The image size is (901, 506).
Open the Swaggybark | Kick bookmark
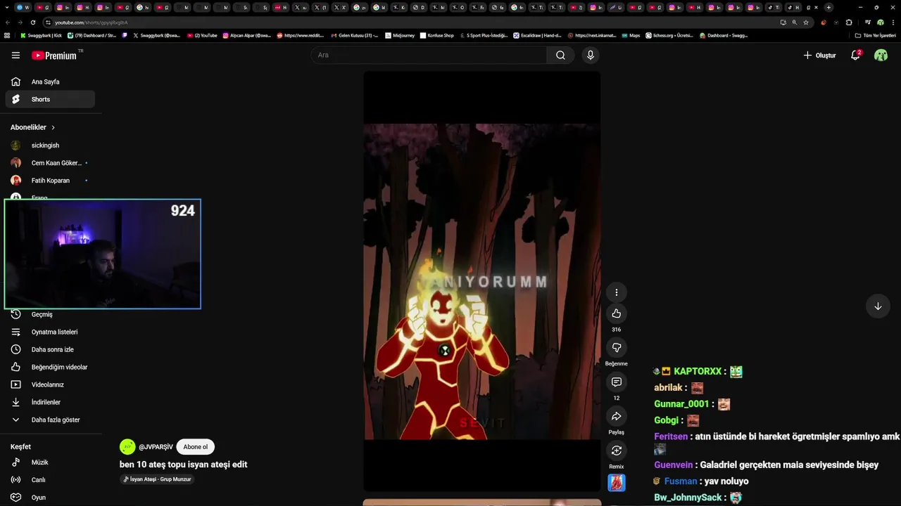pyautogui.click(x=42, y=35)
